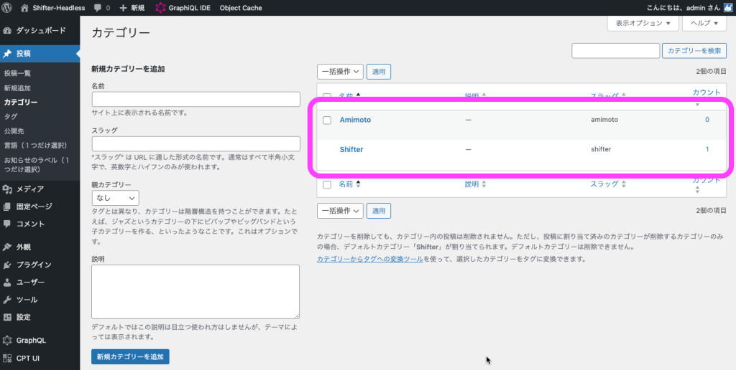Open the top 一括操作 bulk actions dropdown
Image resolution: width=736 pixels, height=370 pixels.
(340, 72)
